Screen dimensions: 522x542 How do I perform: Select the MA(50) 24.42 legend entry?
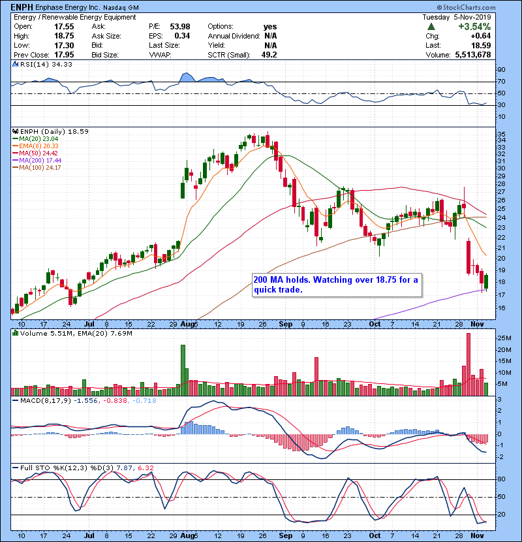click(35, 153)
